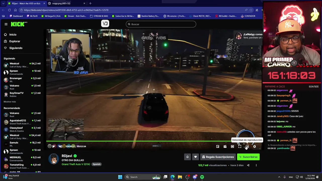Screen dimensions: 322x181
Task: Open the Windows Start menu
Action: 120,177
